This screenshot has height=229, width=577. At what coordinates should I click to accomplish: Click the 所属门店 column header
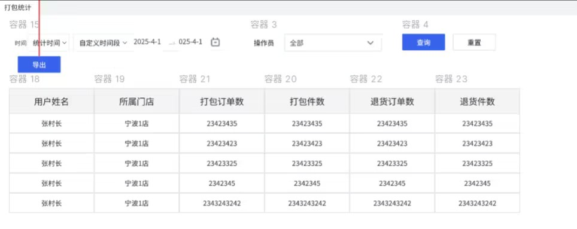click(x=136, y=102)
